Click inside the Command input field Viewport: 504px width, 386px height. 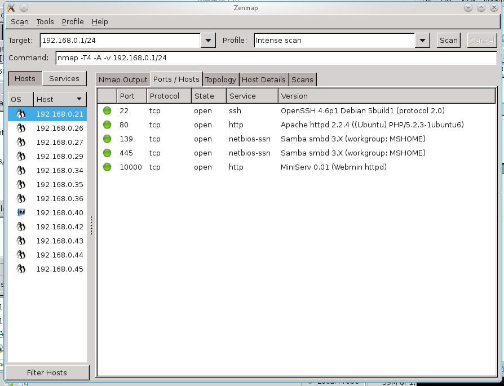click(226, 57)
